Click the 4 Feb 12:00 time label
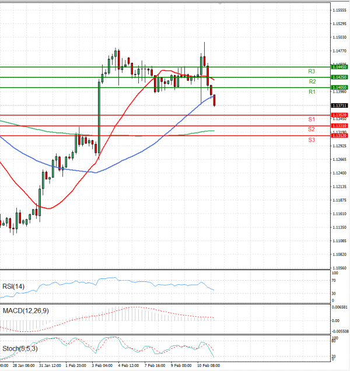This screenshot has width=350, height=371. pyautogui.click(x=128, y=366)
